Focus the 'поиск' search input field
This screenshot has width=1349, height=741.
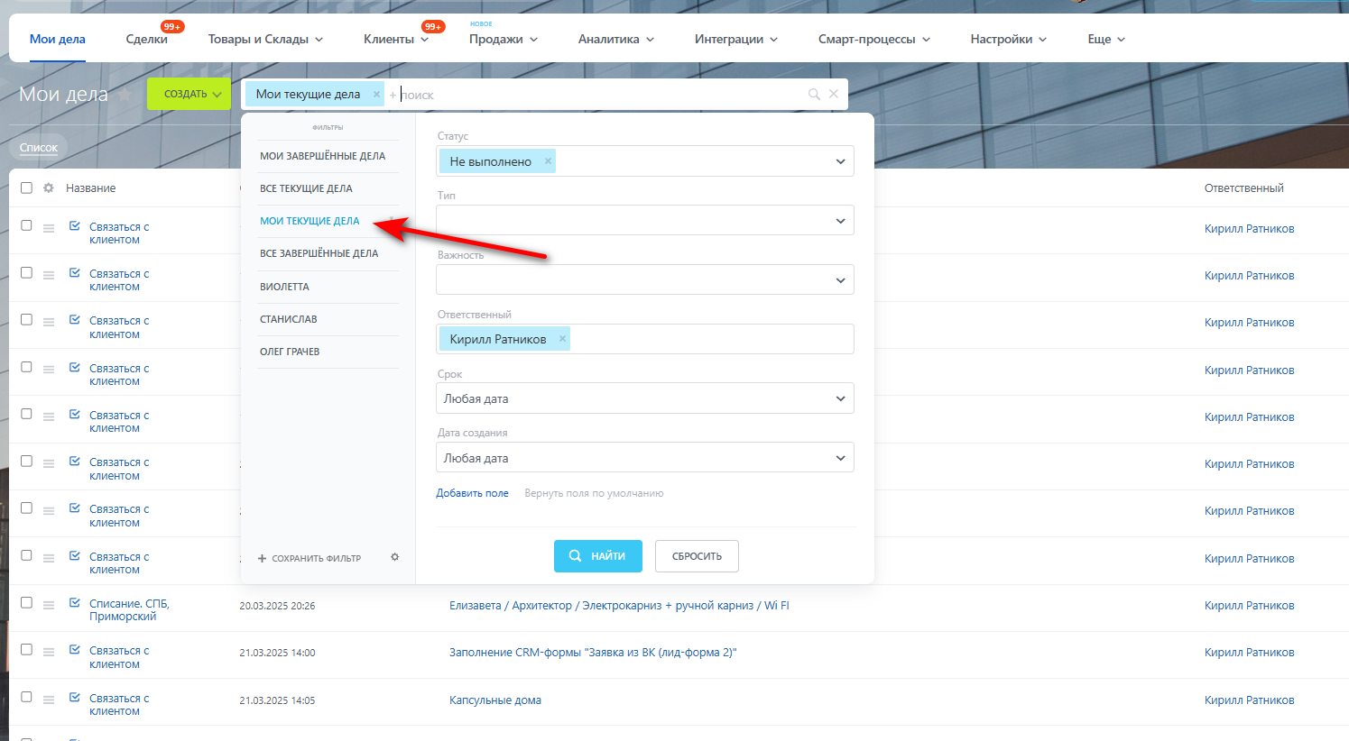[x=600, y=95]
